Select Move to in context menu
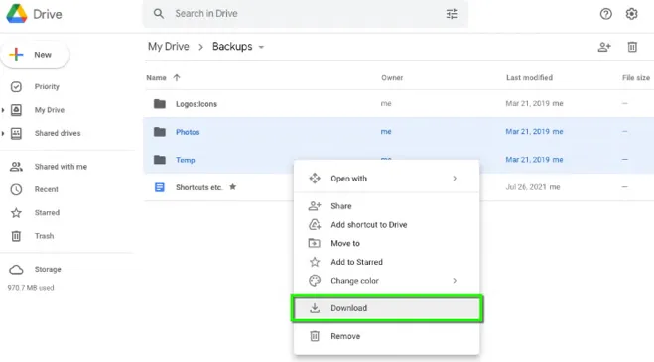The width and height of the screenshot is (654, 362). [x=387, y=243]
